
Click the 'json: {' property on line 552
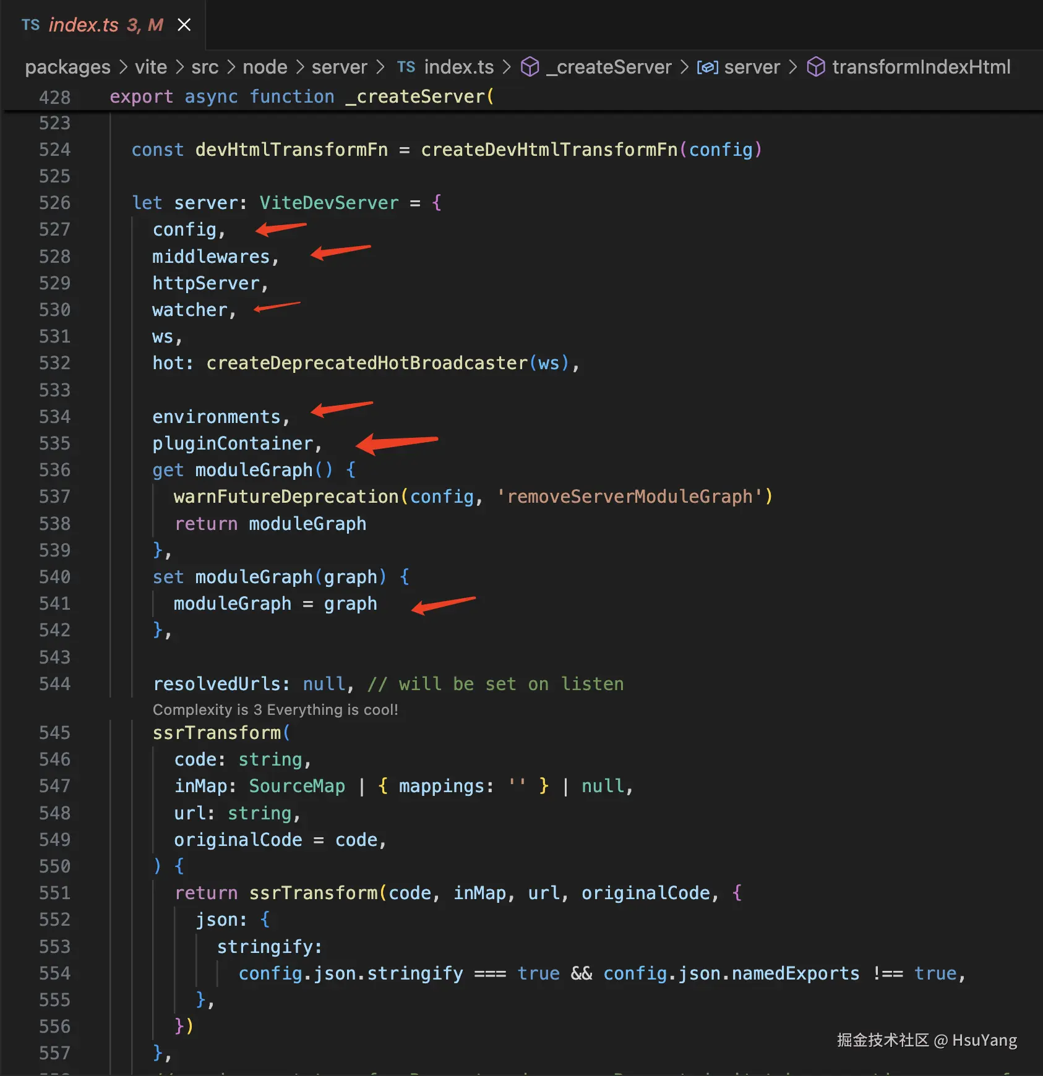click(x=233, y=920)
